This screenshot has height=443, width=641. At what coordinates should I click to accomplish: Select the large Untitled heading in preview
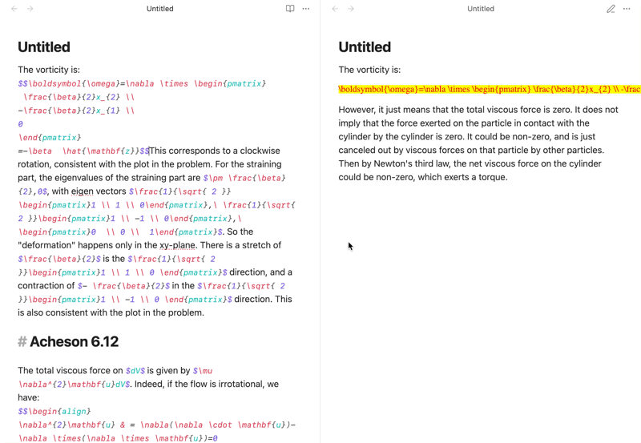(x=365, y=47)
